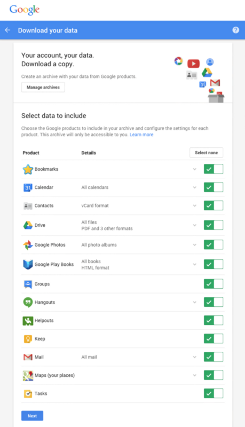
Task: Disable the Mail export toggle
Action: 214,357
